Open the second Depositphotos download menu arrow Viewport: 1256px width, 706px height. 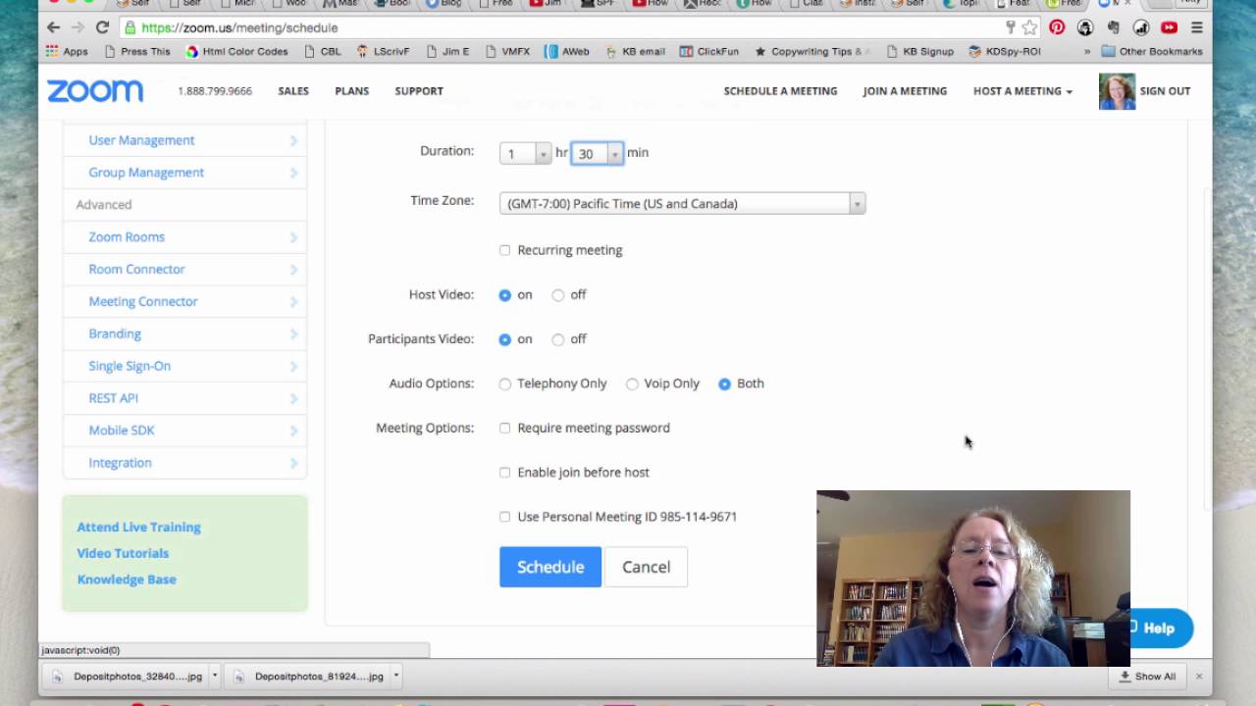(x=395, y=676)
